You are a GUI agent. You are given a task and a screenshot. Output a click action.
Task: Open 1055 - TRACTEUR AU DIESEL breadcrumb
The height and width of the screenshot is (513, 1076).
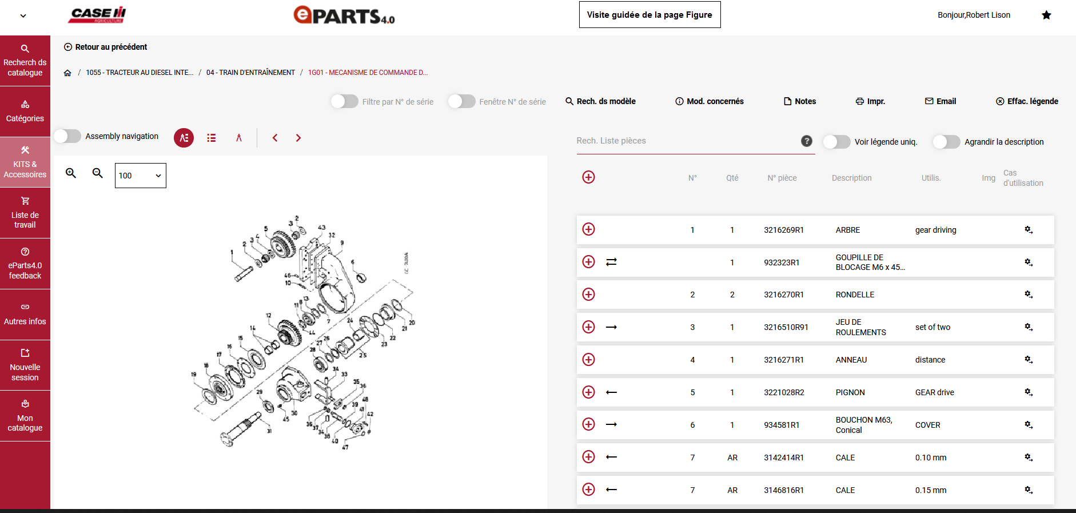140,73
